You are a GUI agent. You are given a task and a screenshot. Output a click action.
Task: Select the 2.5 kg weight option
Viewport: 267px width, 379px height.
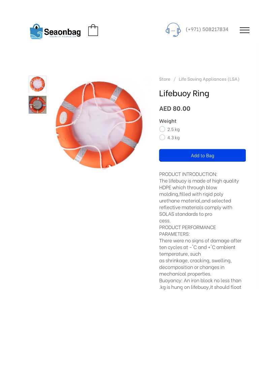[x=162, y=129]
